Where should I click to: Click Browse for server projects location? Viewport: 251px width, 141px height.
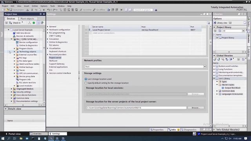point(196,108)
